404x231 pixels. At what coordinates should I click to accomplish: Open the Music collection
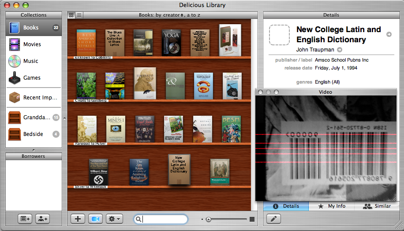tap(34, 61)
